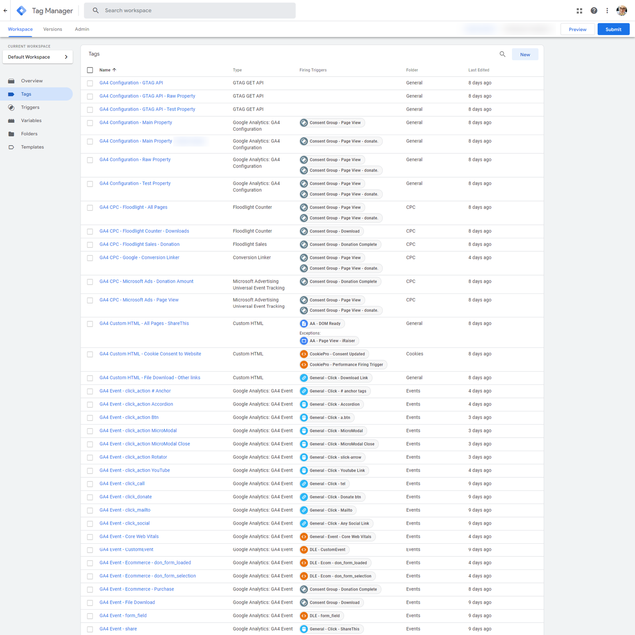Check the GA4 Configuration - Raw Property row checkbox
The width and height of the screenshot is (635, 635).
(90, 160)
